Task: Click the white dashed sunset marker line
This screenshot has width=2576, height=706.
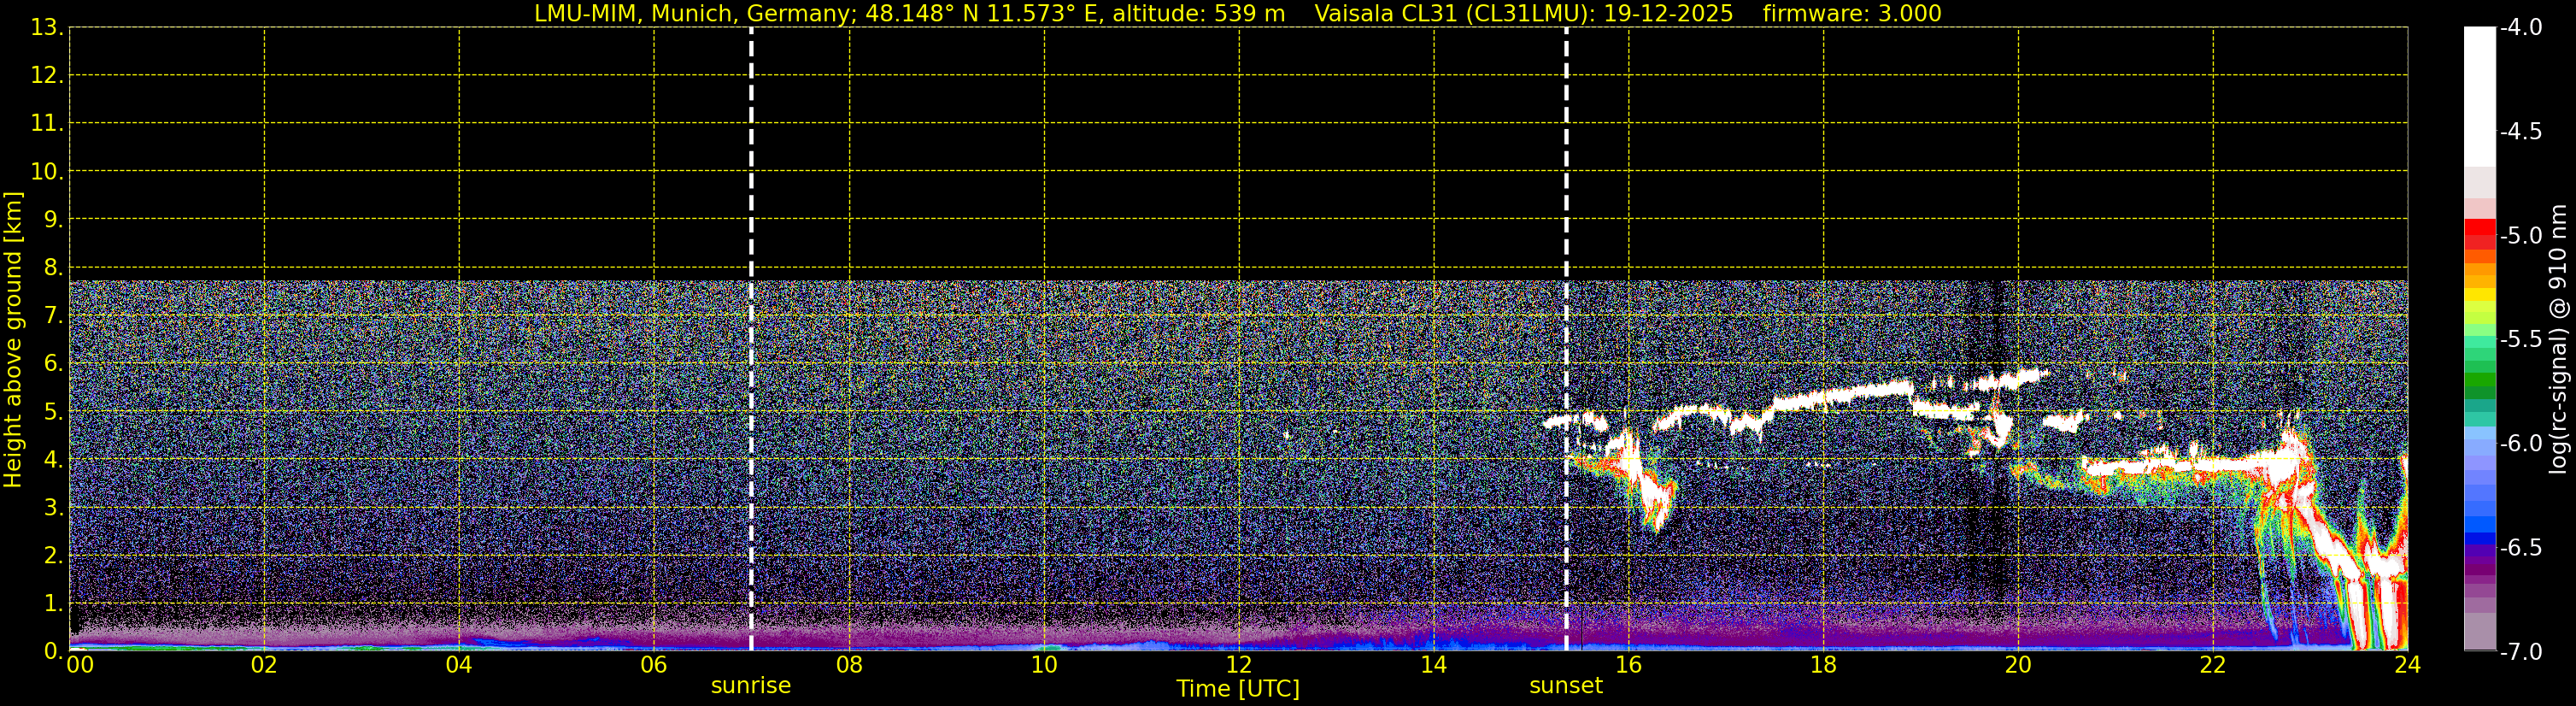Action: click(1566, 339)
